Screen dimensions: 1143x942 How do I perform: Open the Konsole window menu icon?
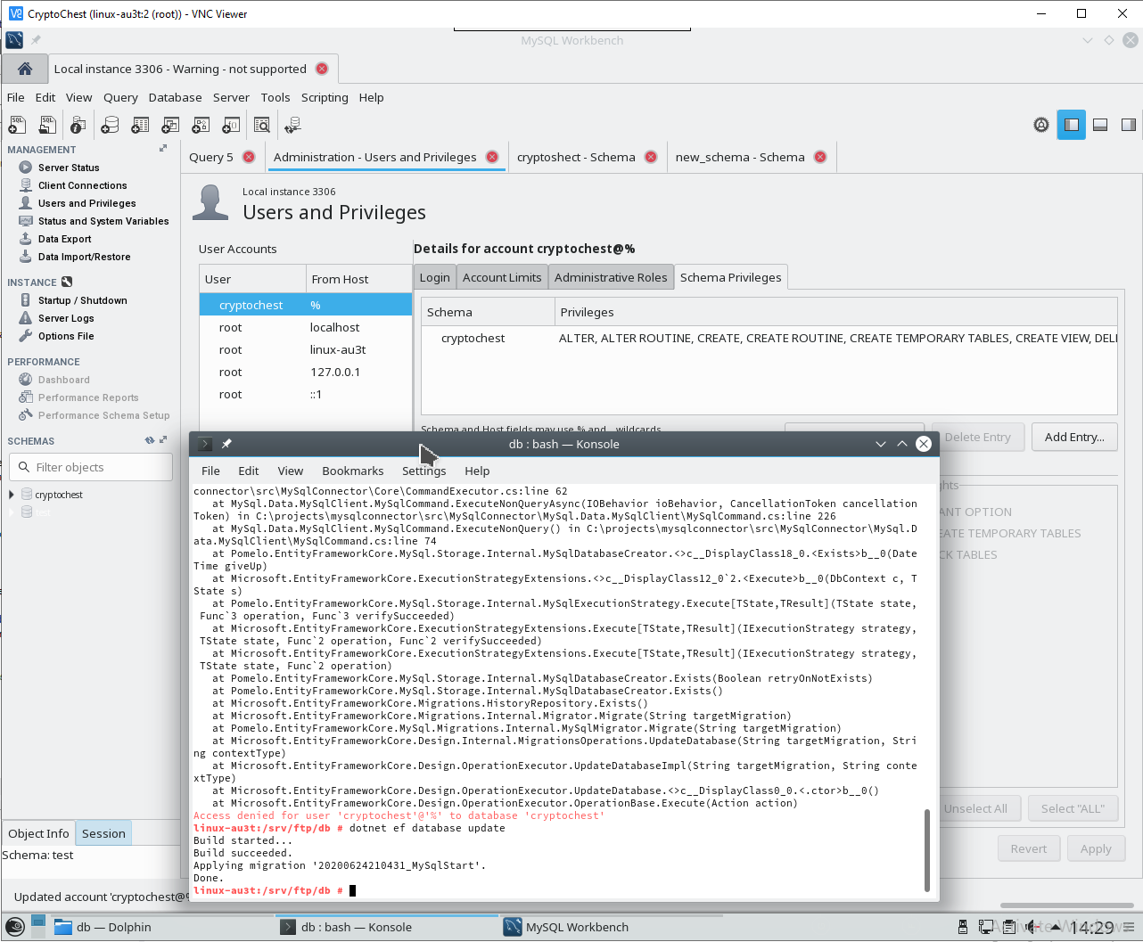click(x=205, y=444)
